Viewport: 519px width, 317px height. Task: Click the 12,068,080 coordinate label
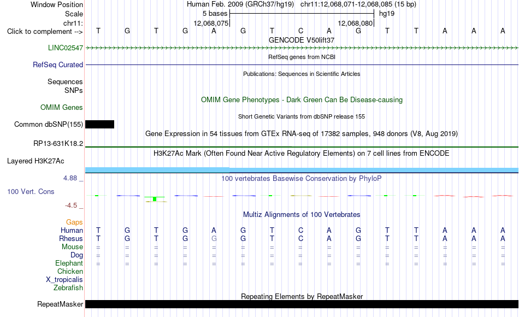point(356,23)
